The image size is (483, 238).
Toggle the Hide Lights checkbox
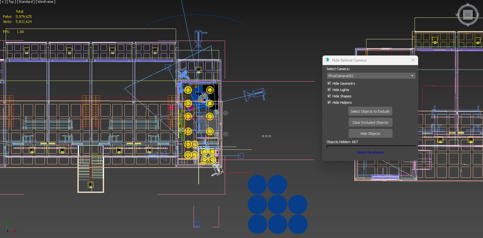coord(329,90)
